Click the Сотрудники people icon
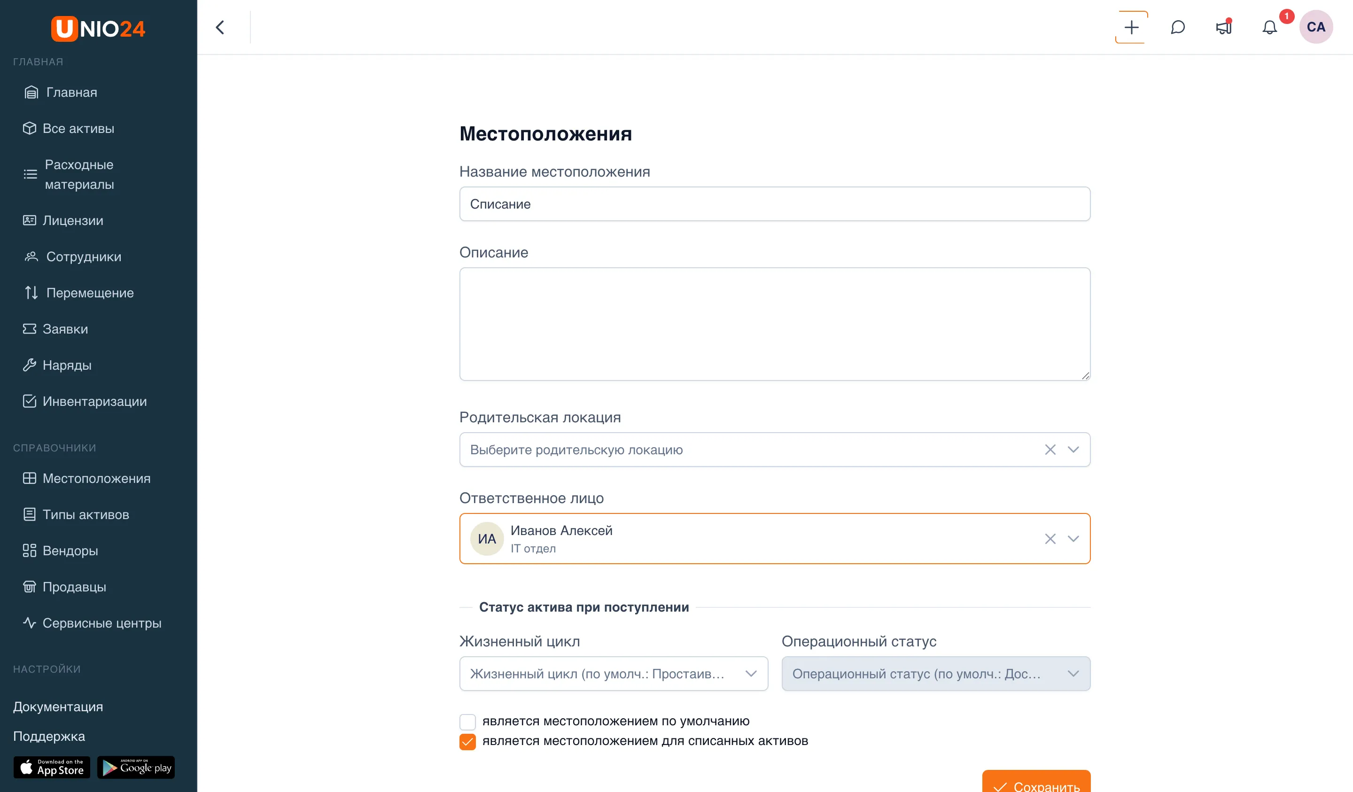The width and height of the screenshot is (1353, 792). coord(31,256)
